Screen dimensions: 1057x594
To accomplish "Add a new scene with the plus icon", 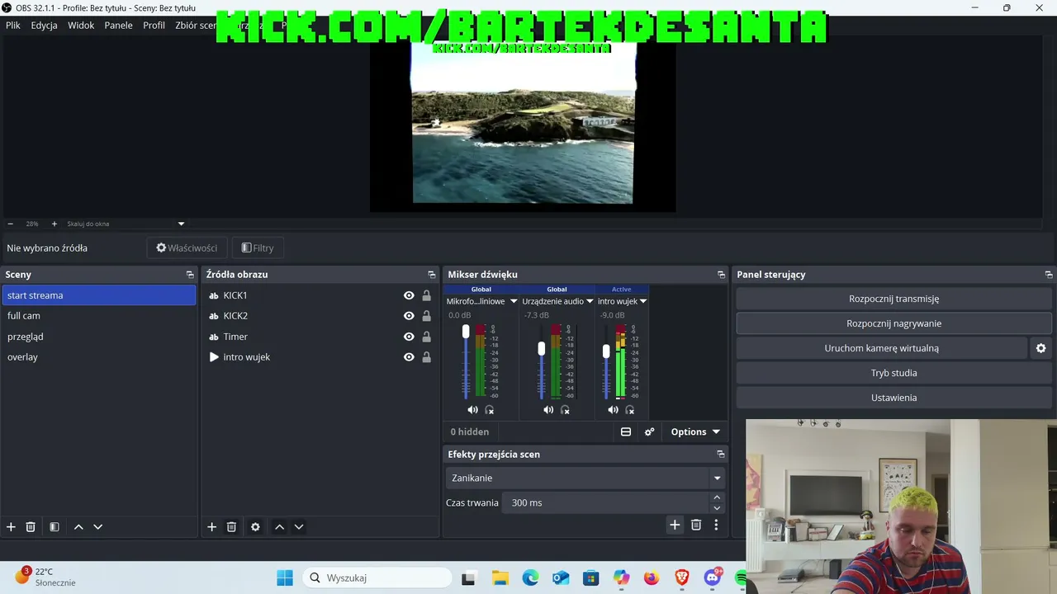I will click(x=11, y=526).
